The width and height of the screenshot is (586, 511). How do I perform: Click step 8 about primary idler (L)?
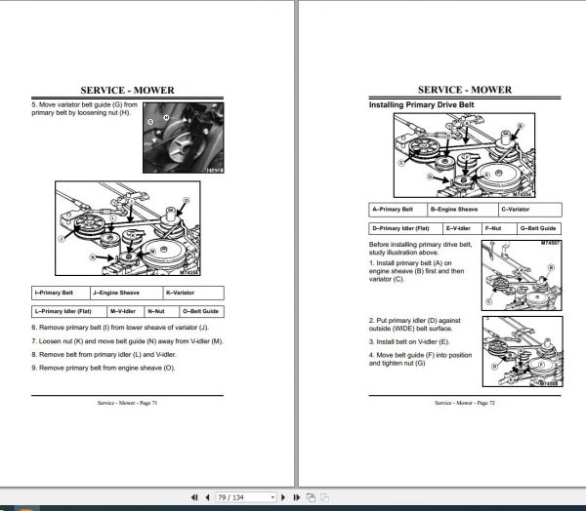[x=104, y=355]
